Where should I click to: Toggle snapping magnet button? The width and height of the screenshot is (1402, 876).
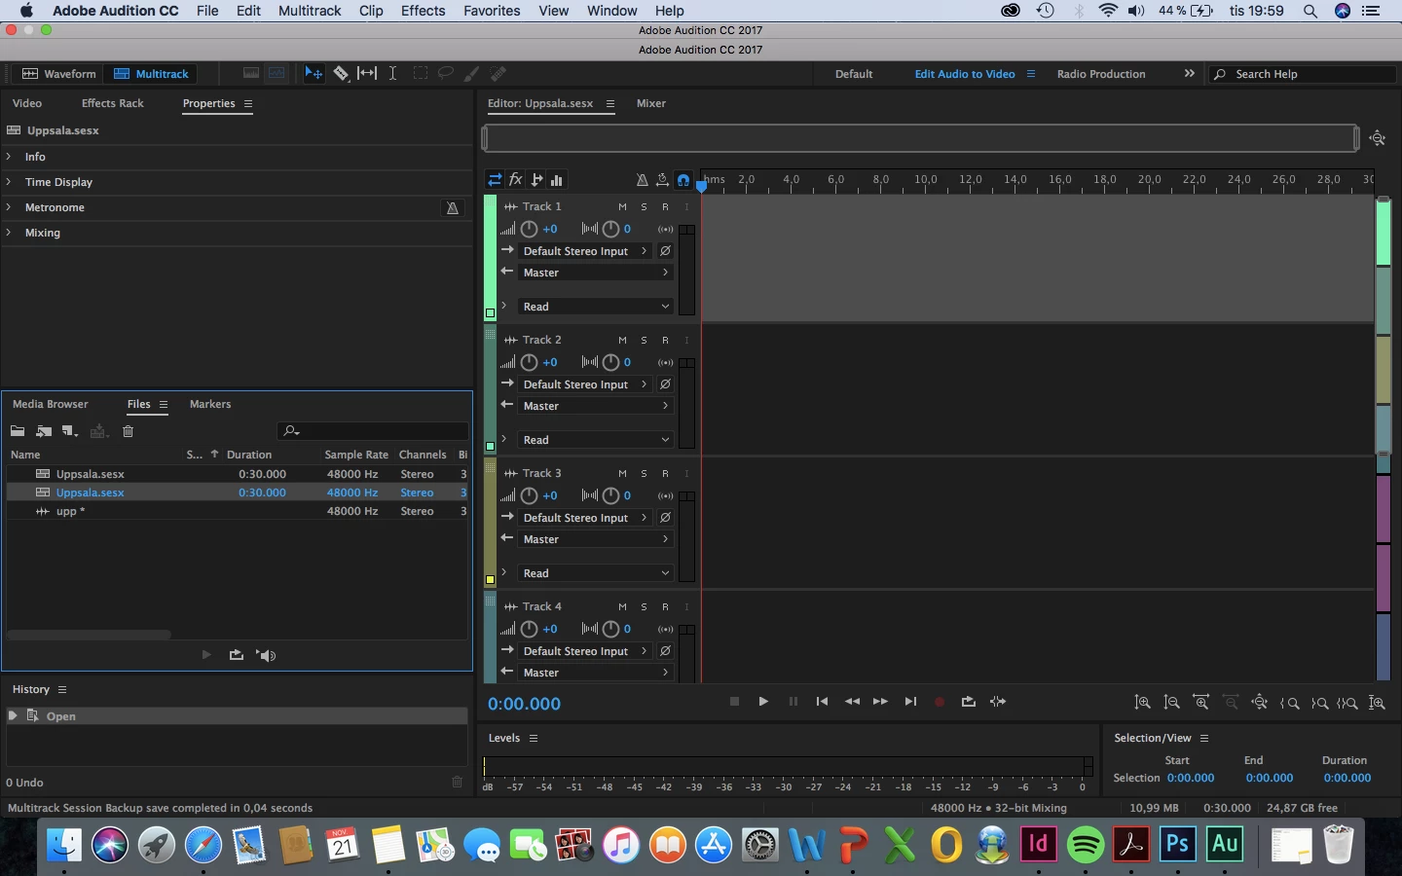coord(683,180)
